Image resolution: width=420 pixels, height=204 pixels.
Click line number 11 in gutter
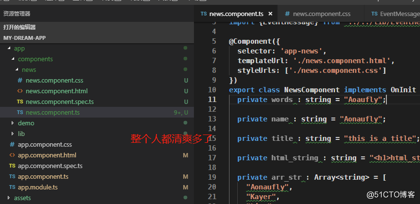(x=212, y=100)
